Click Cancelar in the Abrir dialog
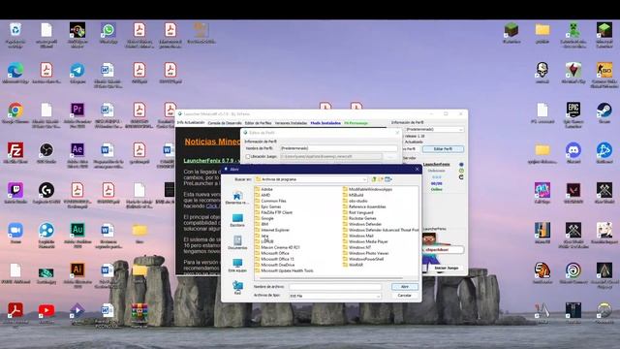Viewport: 620px width, 349px height. pyautogui.click(x=405, y=296)
